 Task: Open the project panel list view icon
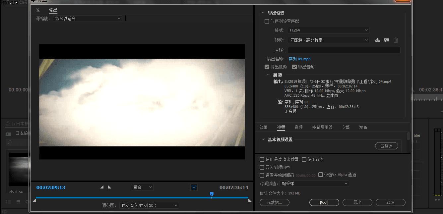click(x=8, y=202)
